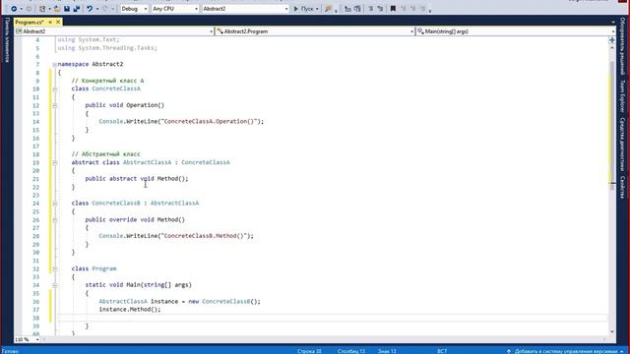Open the Team Explorer side tab
Viewport: 630px width, 354px height.
pos(622,95)
